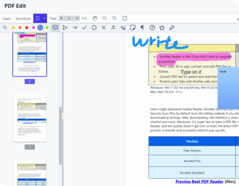Select the star stamp tool
Viewport: 239px width, 186px height.
pyautogui.click(x=162, y=27)
